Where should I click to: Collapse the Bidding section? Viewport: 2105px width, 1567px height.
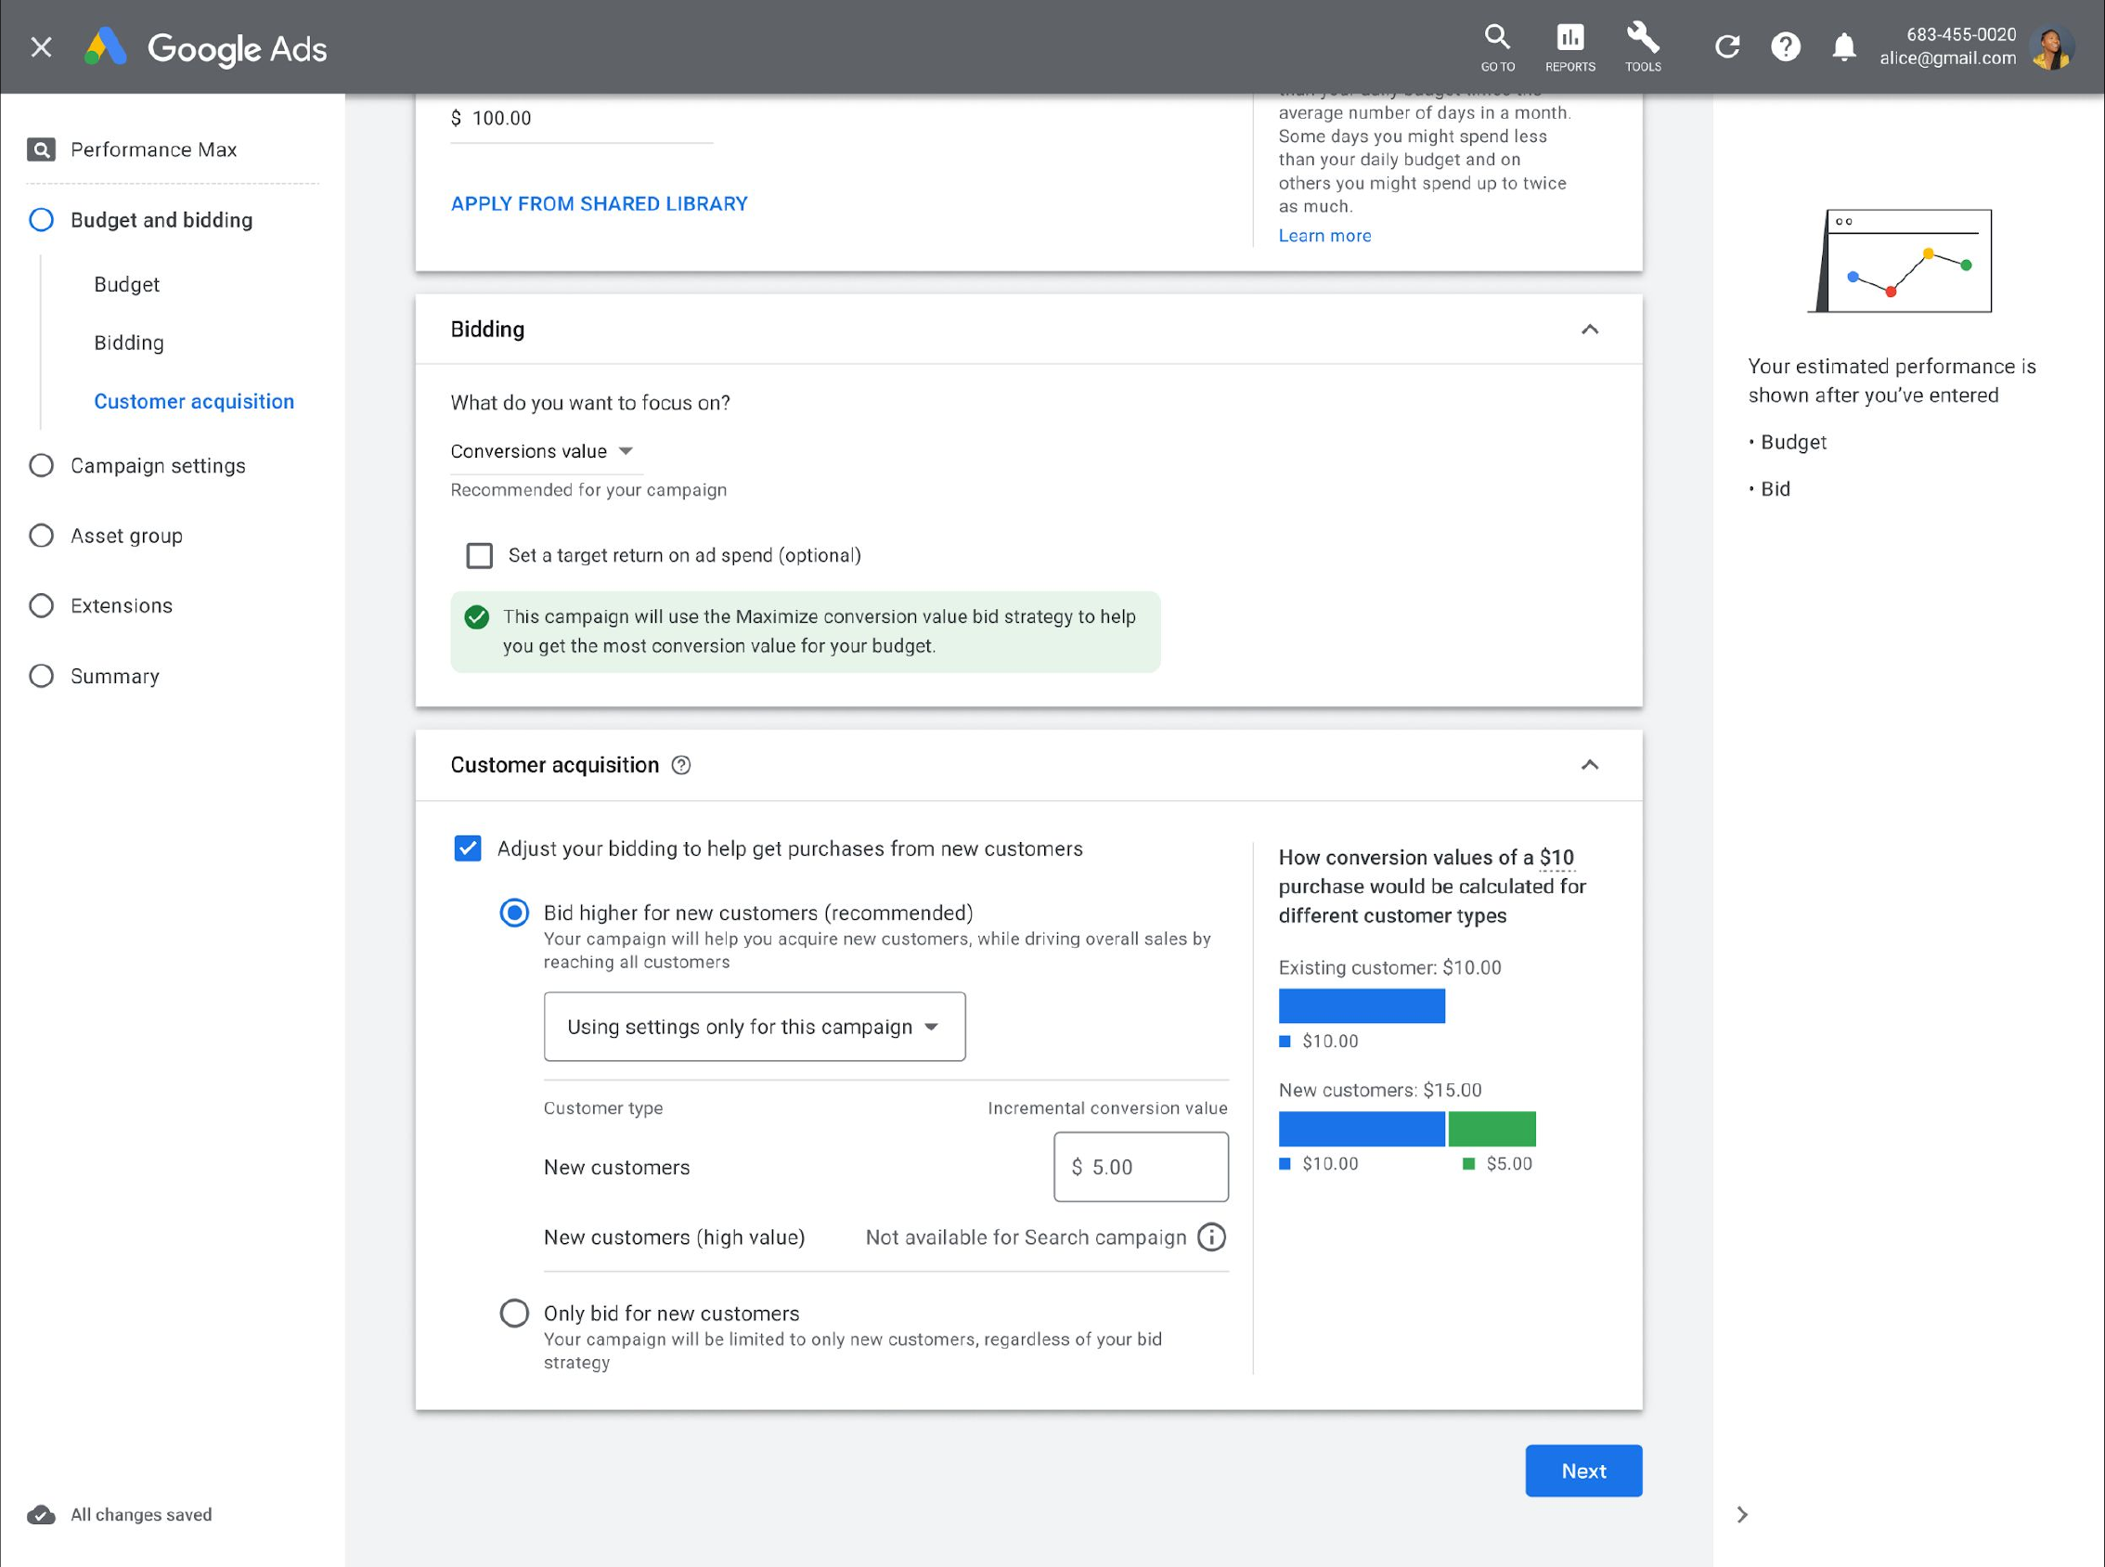tap(1590, 330)
